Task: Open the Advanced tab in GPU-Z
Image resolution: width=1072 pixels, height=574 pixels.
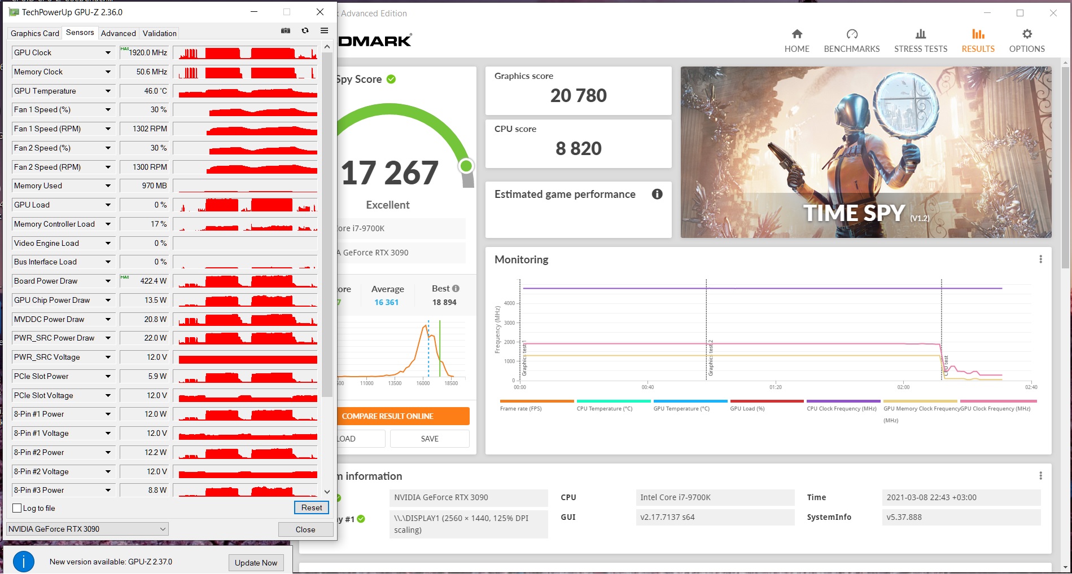Action: tap(119, 33)
